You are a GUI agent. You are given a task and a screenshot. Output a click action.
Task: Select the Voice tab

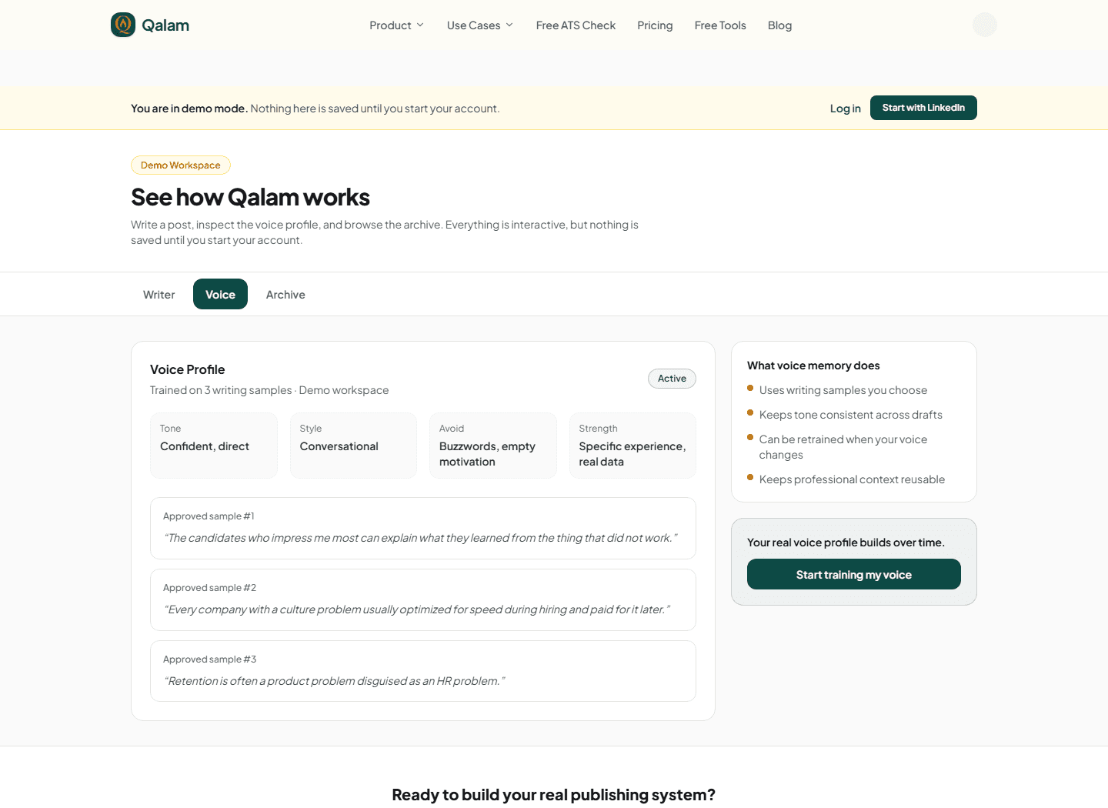click(x=220, y=294)
